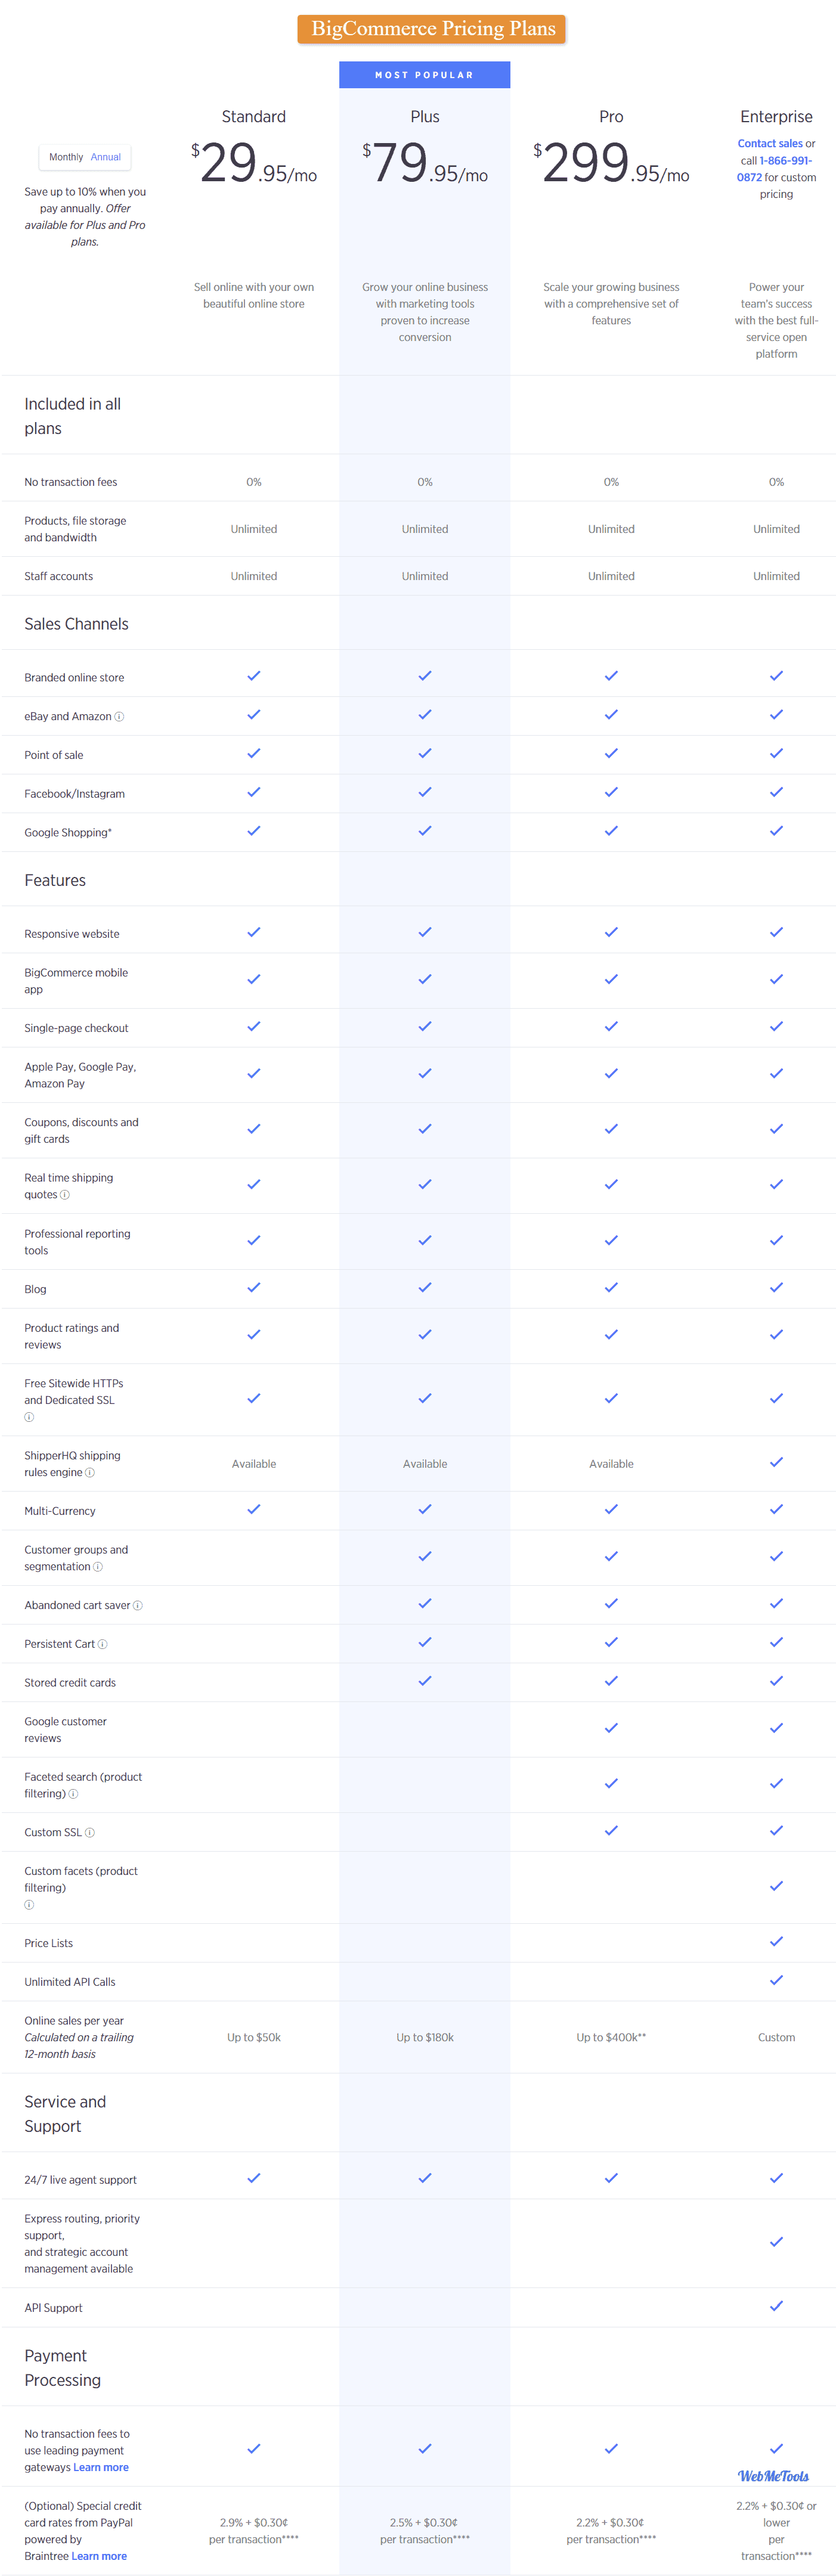This screenshot has width=836, height=2576.
Task: Open info icon next to eBay and Amazon
Action: [119, 716]
